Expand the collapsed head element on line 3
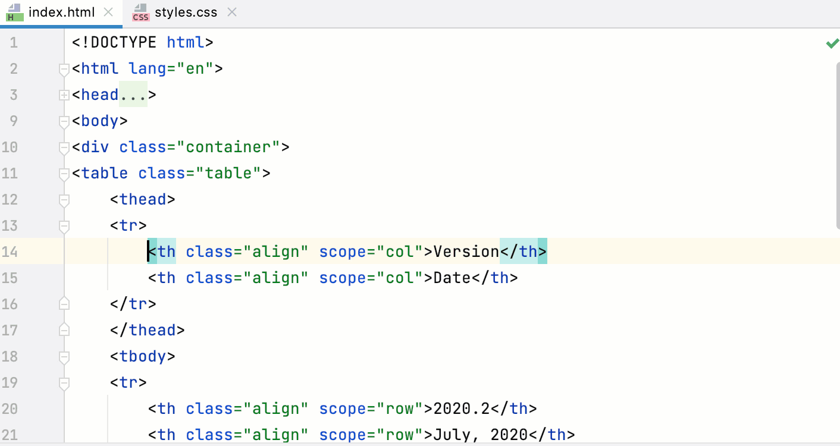Image resolution: width=840 pixels, height=446 pixels. click(x=64, y=95)
